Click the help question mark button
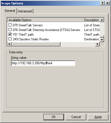 click(x=102, y=3)
